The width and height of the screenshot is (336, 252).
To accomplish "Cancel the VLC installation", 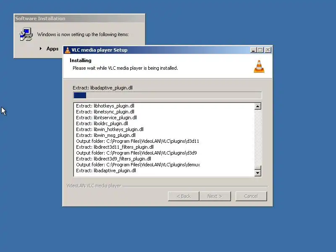I will click(x=251, y=196).
